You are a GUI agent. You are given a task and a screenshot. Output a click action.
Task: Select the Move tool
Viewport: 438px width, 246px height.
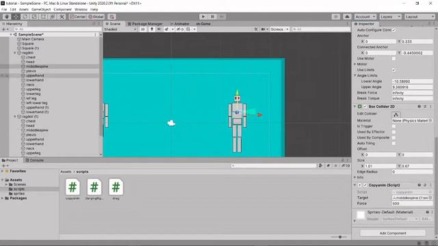click(x=16, y=16)
